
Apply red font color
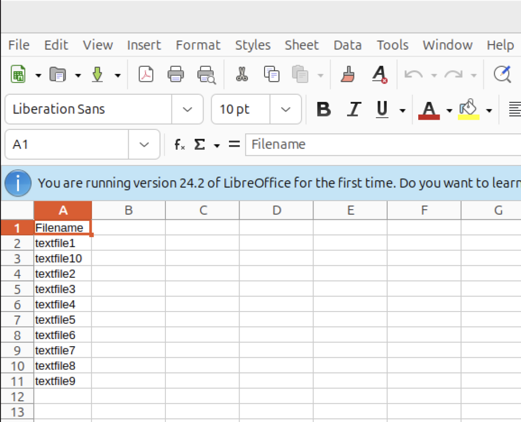click(429, 110)
